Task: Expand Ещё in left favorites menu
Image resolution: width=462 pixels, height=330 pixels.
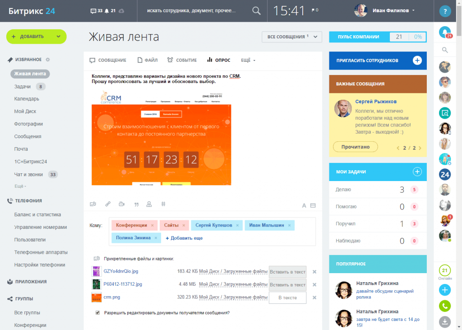Action: pyautogui.click(x=20, y=186)
